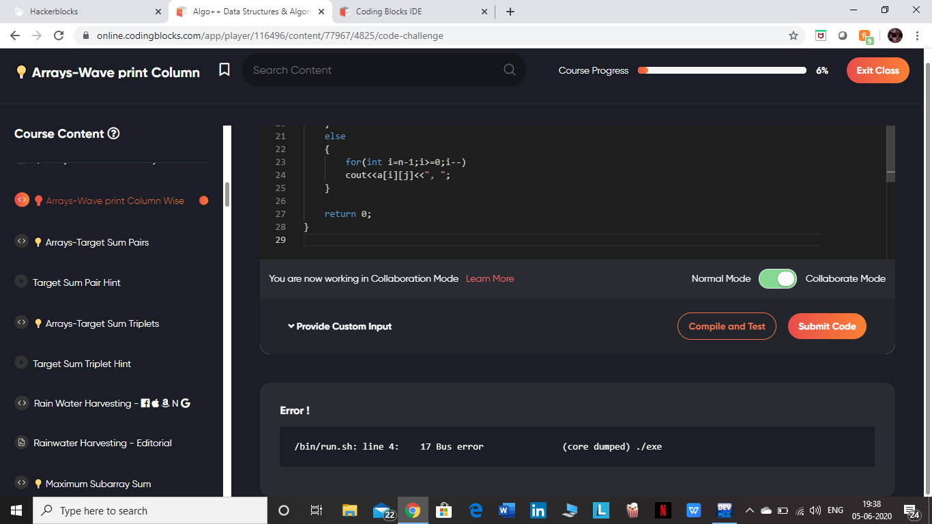The image size is (932, 524).
Task: Open Chrome three-dot menu
Action: [917, 35]
